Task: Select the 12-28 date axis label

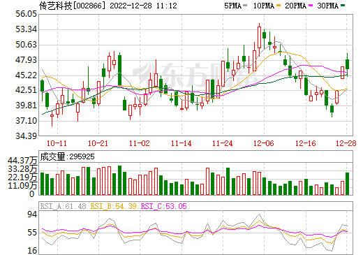Action: [x=346, y=143]
